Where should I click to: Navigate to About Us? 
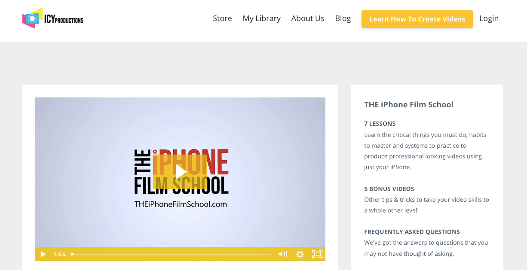tap(308, 18)
